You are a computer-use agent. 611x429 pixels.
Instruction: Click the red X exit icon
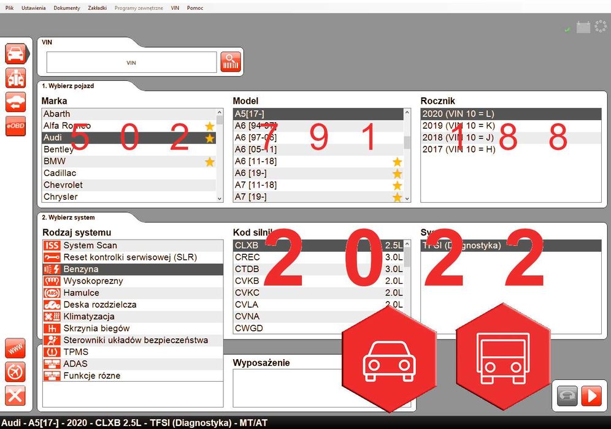(15, 396)
